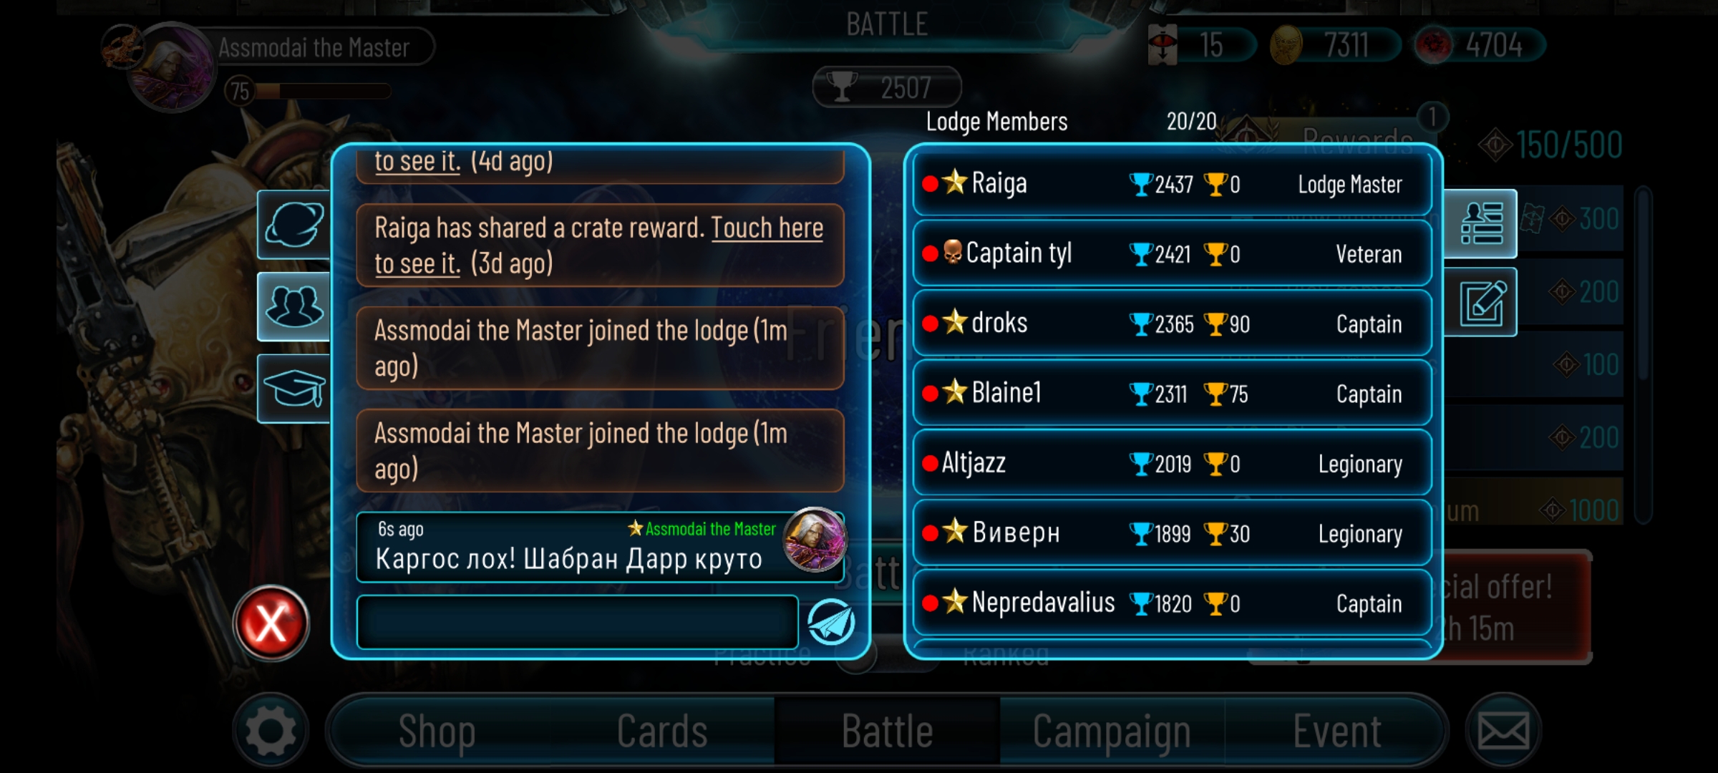Screen dimensions: 1718x773
Task: Open the Event tab
Action: click(x=1336, y=731)
